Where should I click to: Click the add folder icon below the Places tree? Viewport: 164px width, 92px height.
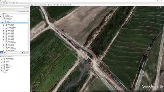coord(28,52)
